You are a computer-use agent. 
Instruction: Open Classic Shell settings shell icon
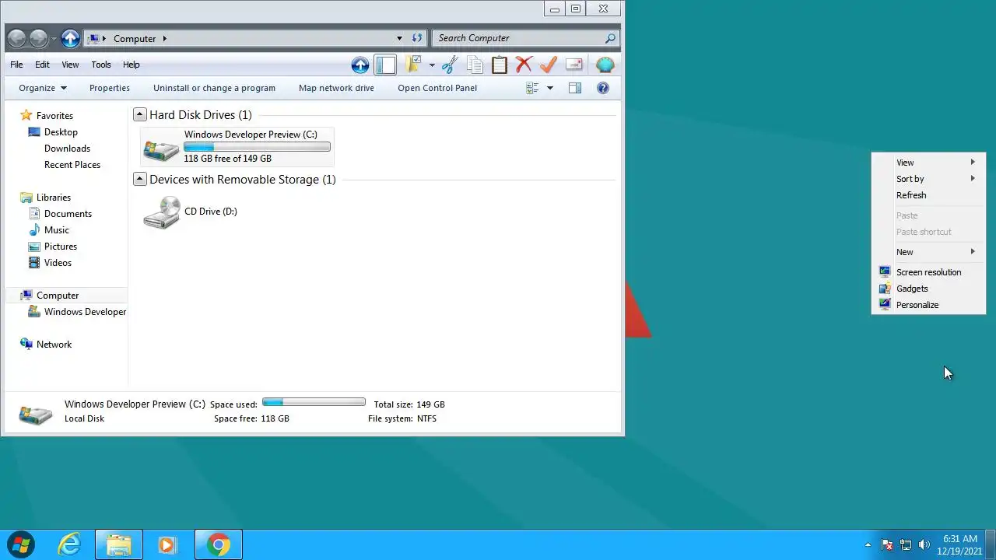[x=605, y=65]
